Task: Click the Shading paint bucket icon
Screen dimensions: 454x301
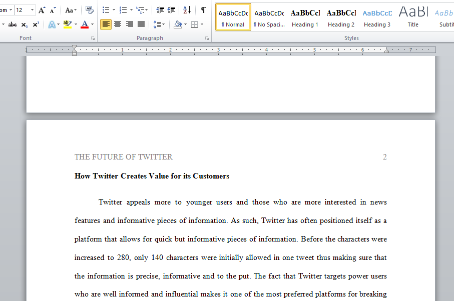Action: [178, 24]
